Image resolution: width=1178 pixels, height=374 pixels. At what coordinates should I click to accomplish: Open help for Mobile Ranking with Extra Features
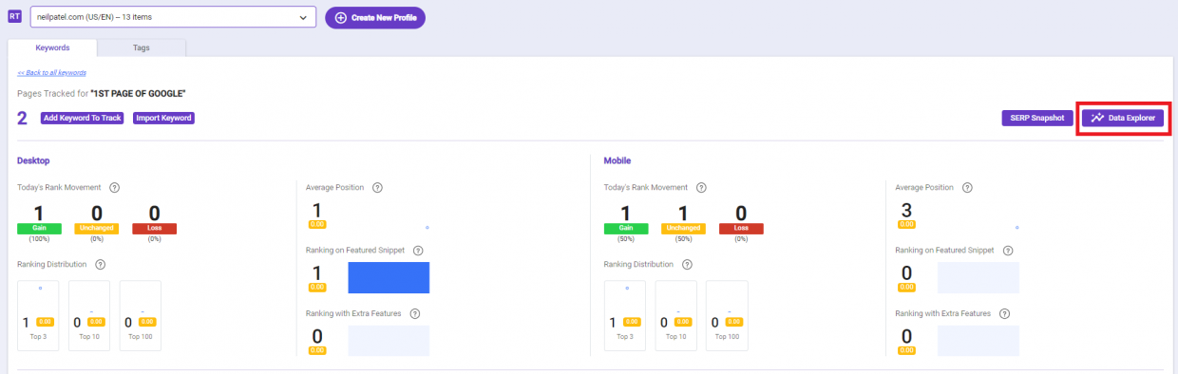click(x=1004, y=313)
